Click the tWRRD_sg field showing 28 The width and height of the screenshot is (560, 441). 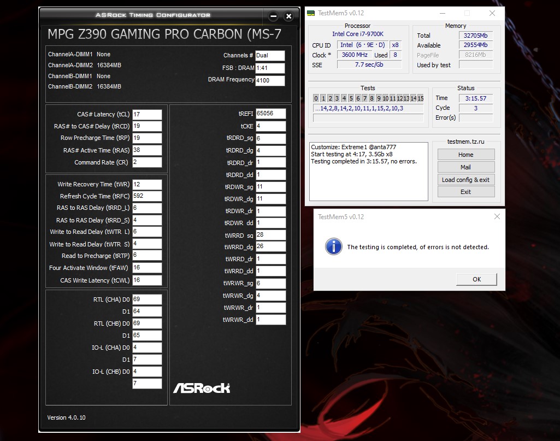tap(271, 235)
